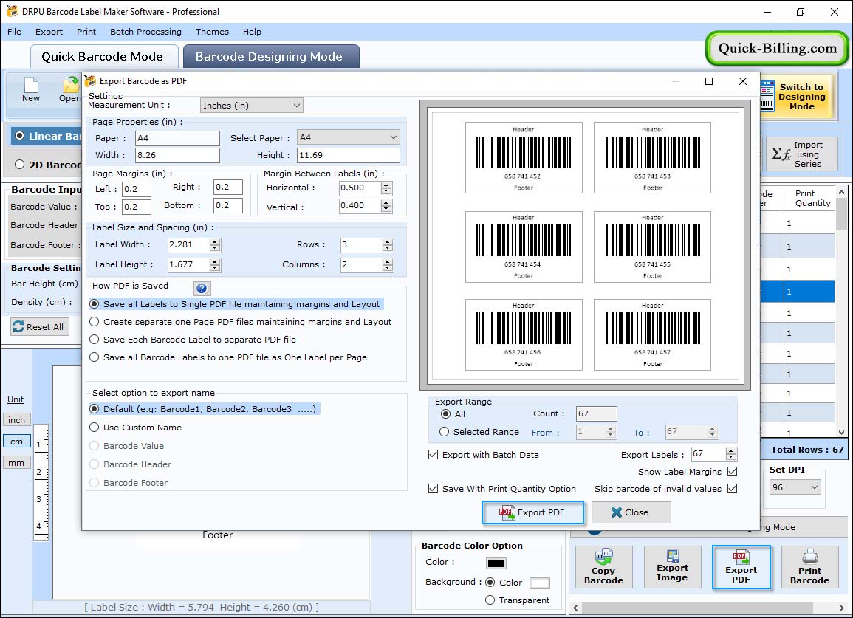
Task: Open the Print menu
Action: point(86,32)
